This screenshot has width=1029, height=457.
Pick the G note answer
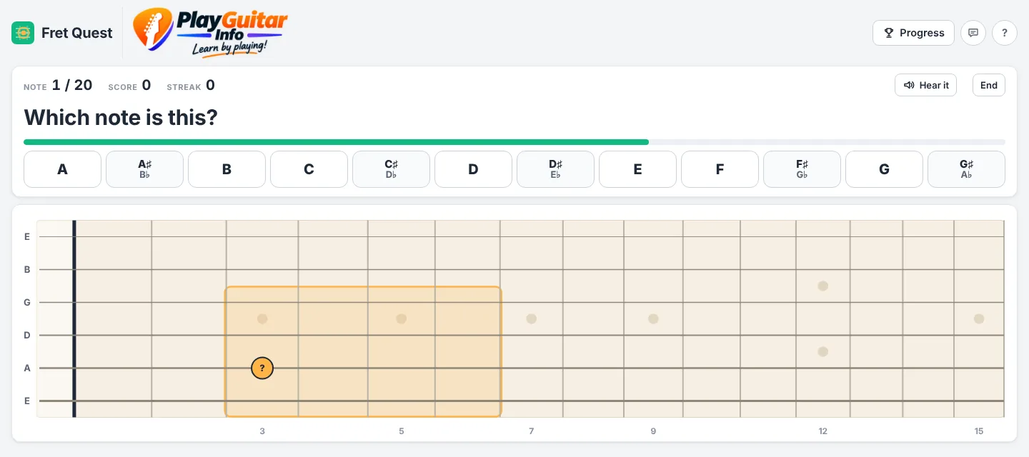coord(885,169)
